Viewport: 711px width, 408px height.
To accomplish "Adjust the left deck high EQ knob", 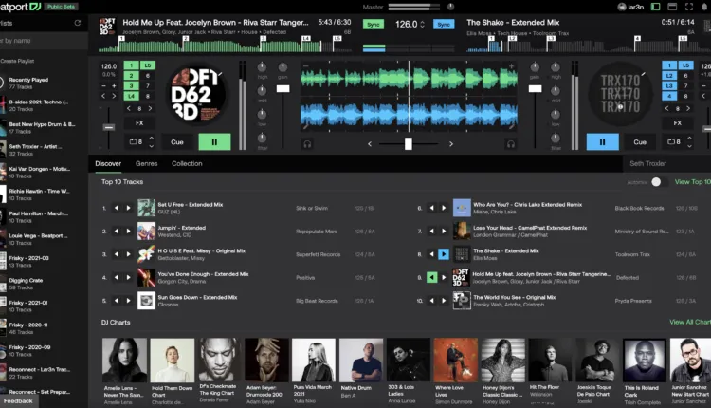I will click(x=262, y=67).
